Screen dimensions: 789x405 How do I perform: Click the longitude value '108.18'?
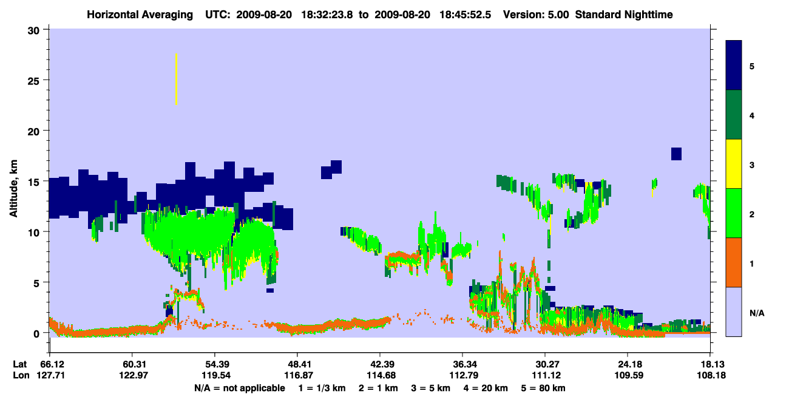coord(710,375)
